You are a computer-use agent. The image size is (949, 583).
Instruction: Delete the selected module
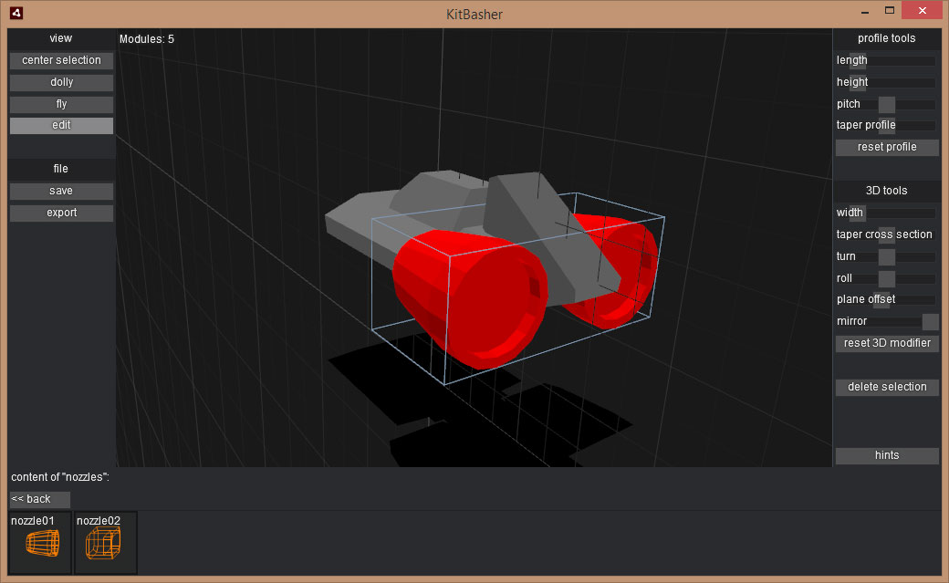(x=887, y=388)
